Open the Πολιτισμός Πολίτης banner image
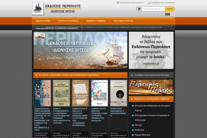Image resolution: width=207 pixels, height=138 pixels. 151,87
